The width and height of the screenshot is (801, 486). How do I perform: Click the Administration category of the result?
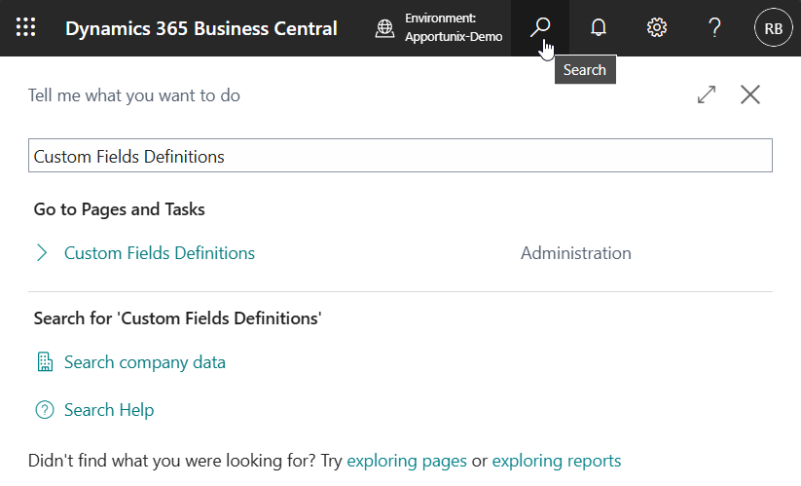coord(575,253)
